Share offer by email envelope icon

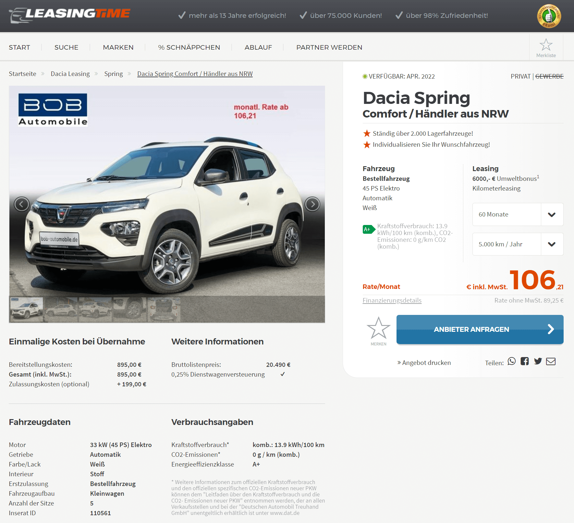coord(551,361)
